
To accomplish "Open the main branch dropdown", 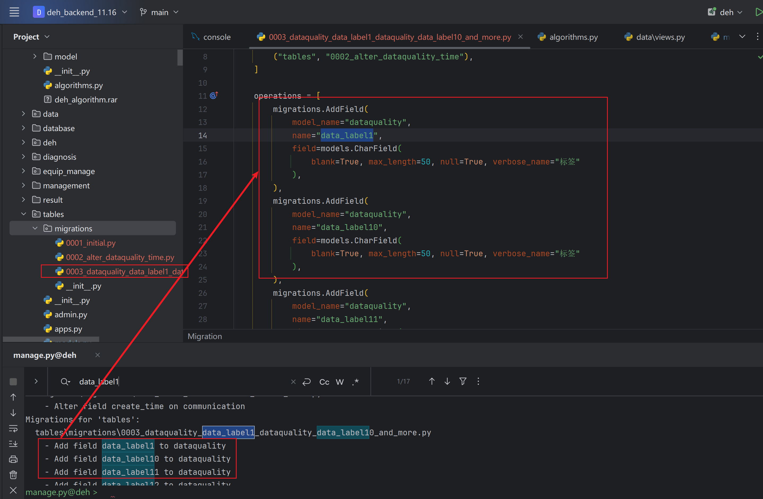I will click(x=159, y=12).
